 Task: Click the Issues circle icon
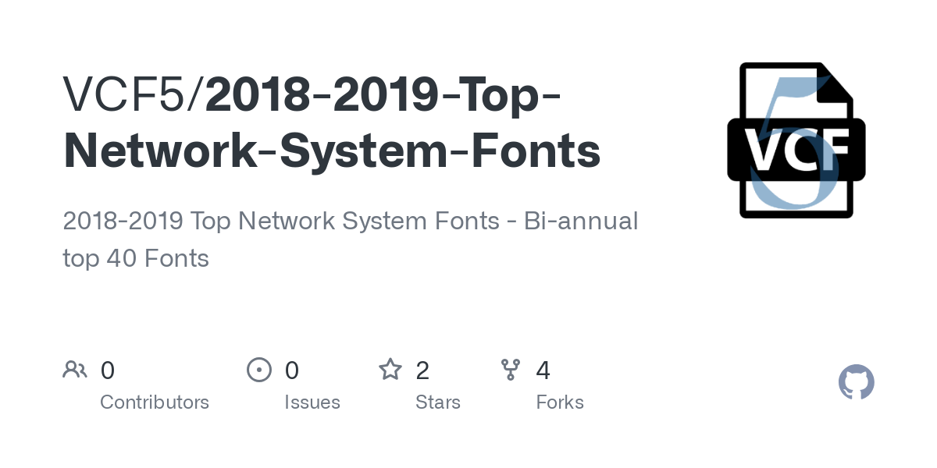(x=259, y=370)
